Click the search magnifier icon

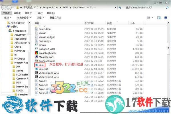tap(167, 8)
